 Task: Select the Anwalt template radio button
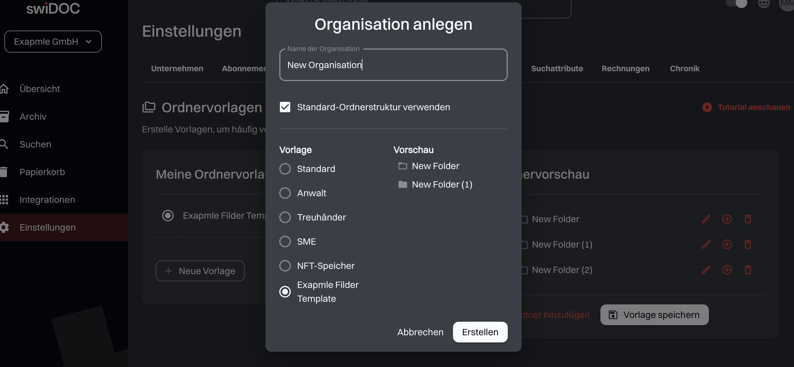285,193
